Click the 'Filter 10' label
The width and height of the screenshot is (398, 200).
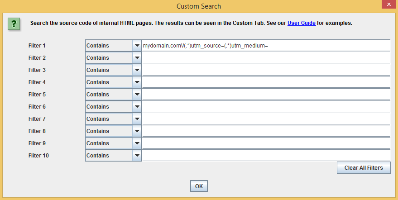click(38, 155)
